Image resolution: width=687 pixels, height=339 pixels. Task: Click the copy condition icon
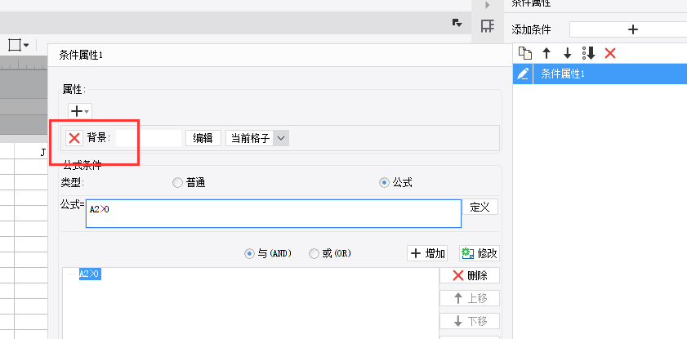coord(525,53)
